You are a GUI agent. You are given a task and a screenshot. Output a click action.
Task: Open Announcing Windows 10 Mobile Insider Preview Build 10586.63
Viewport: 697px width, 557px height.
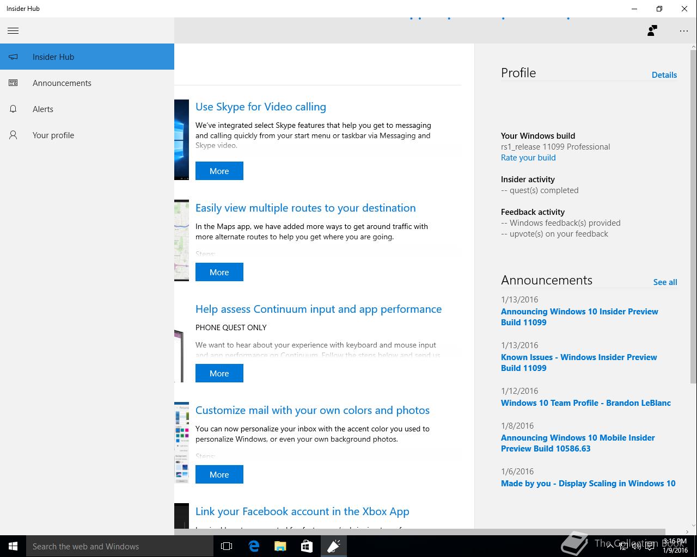point(578,443)
